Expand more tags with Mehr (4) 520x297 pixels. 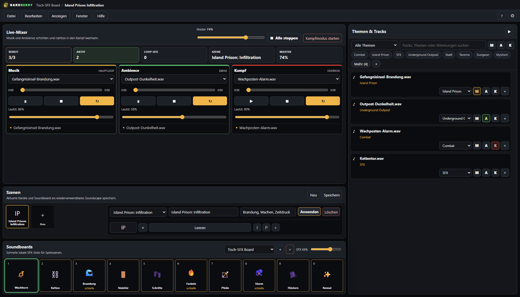pyautogui.click(x=361, y=64)
